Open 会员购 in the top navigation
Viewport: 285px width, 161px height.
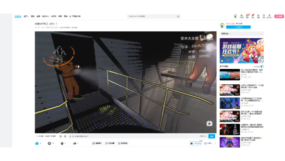(x=54, y=16)
